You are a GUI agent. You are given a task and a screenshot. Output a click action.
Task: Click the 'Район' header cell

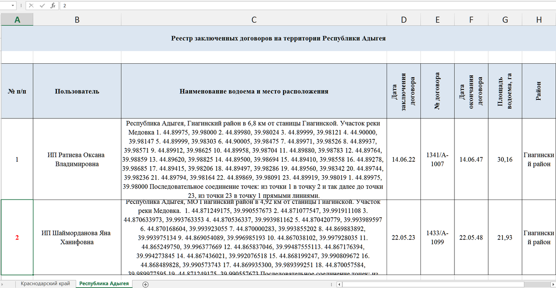[x=539, y=91]
